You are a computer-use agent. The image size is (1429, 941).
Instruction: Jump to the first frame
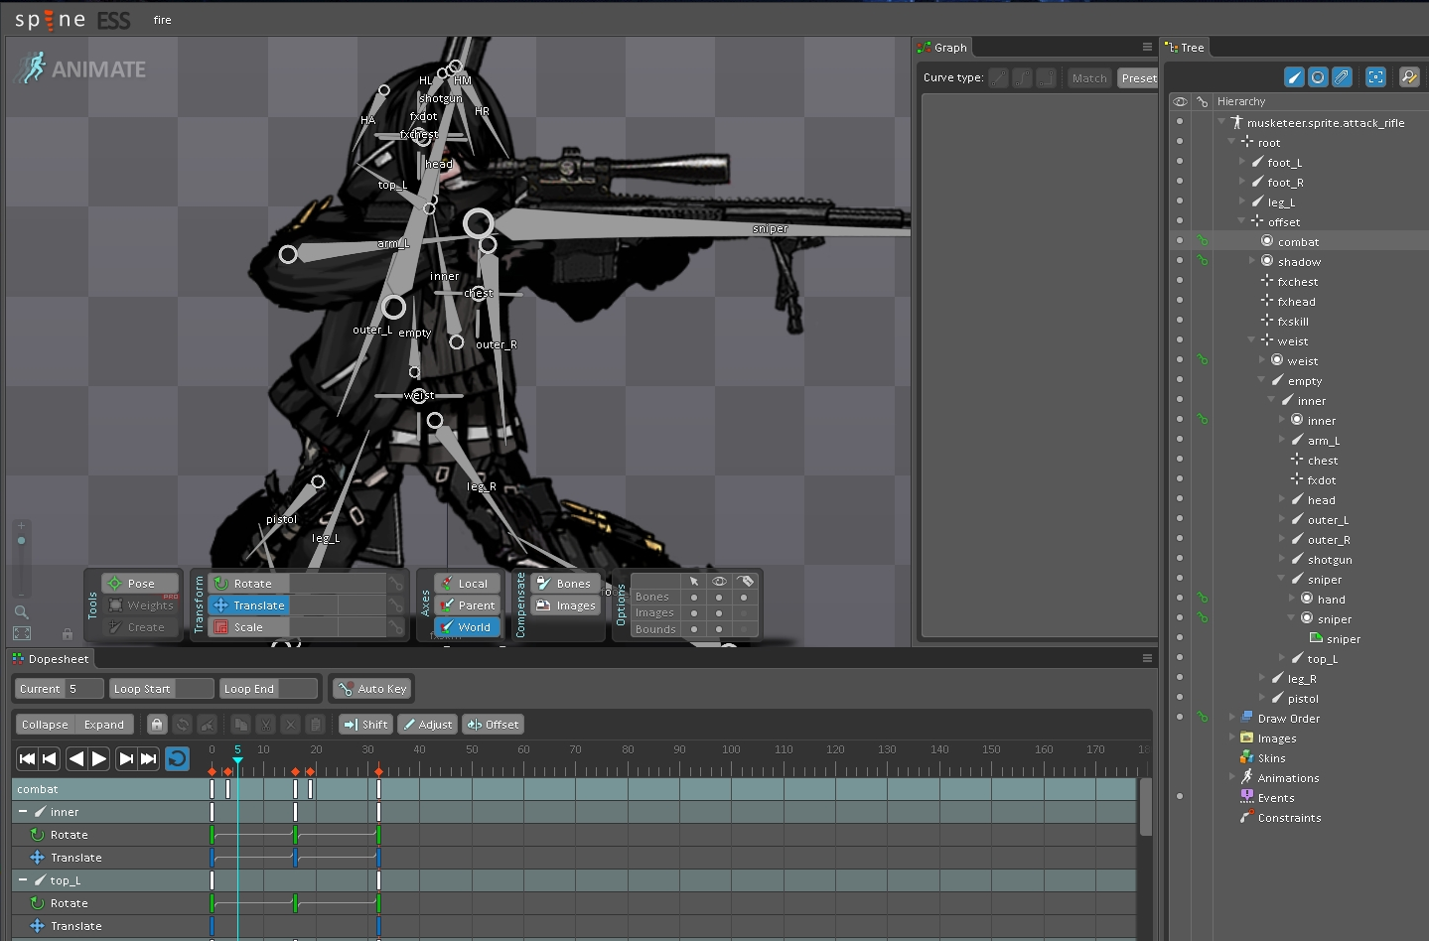click(28, 759)
